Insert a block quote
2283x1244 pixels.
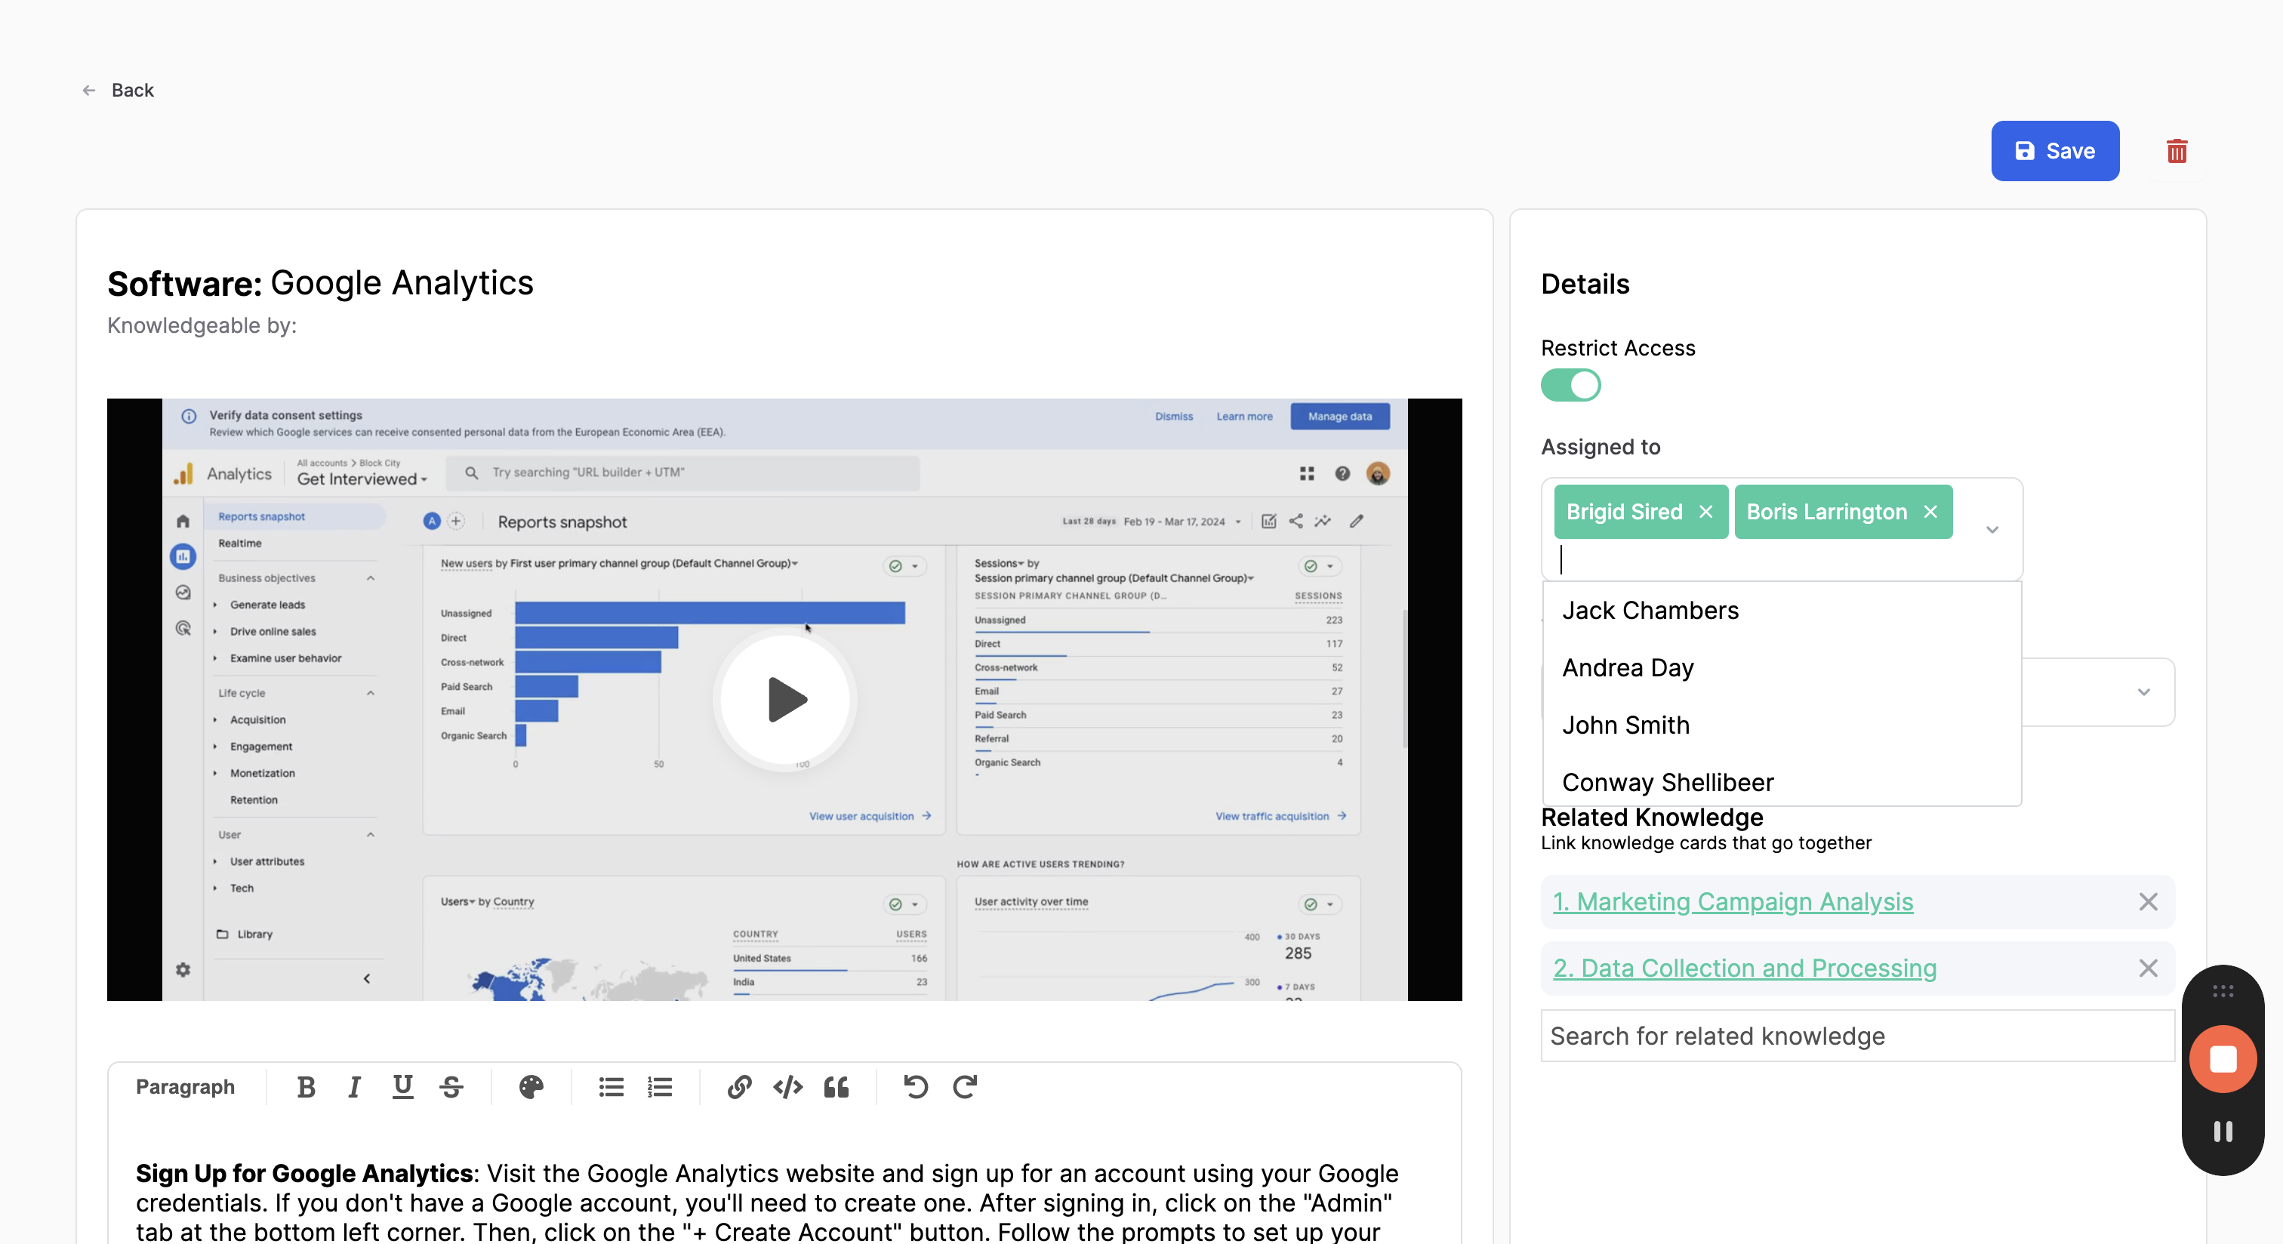click(836, 1086)
